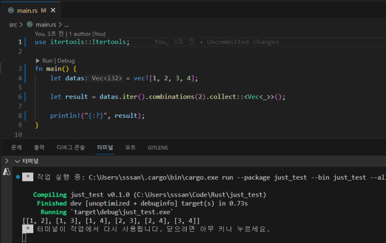Screen dimensions: 386x243
Task: Select the src folder in the breadcrumb
Action: tap(14, 24)
